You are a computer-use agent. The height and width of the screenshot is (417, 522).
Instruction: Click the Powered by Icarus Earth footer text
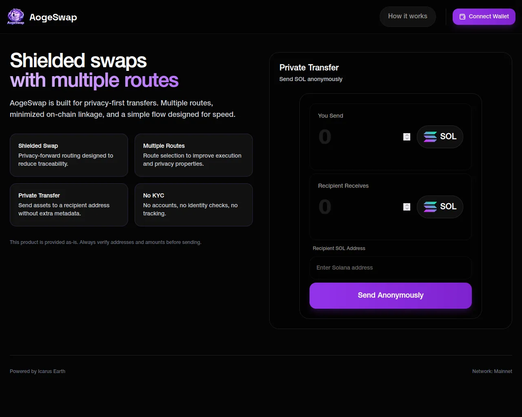tap(38, 371)
